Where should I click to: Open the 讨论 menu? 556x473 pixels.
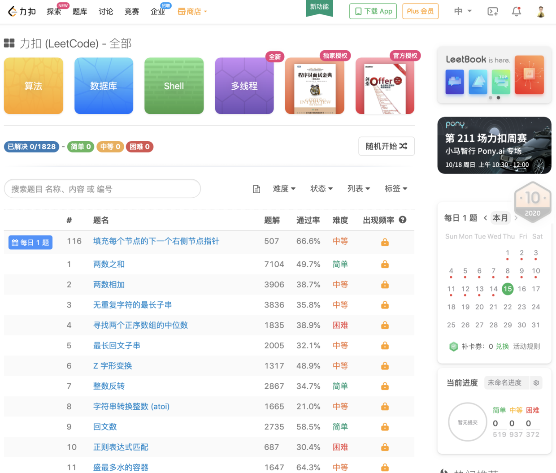click(x=106, y=12)
